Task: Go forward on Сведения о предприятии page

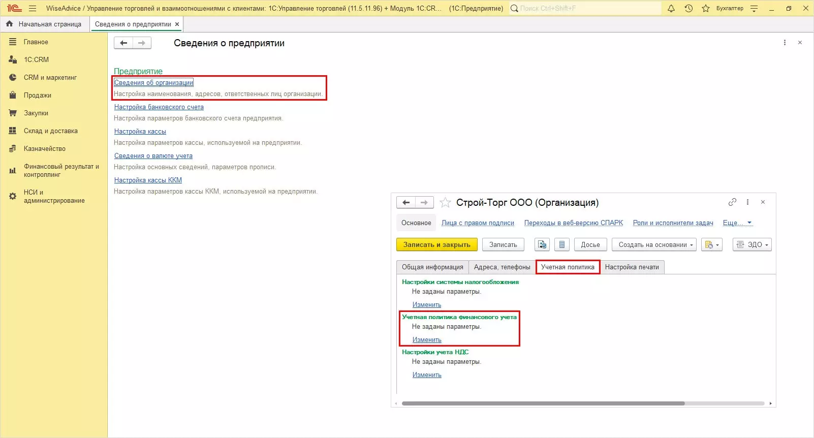Action: (142, 43)
